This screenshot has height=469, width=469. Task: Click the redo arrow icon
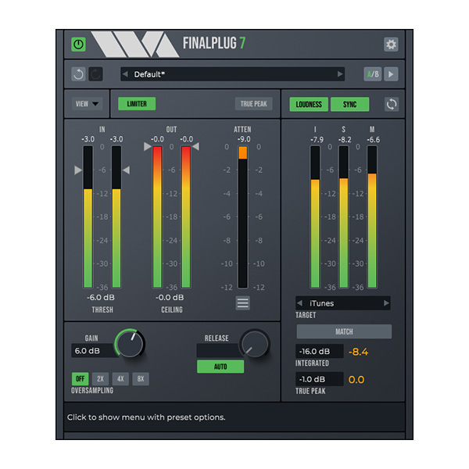[x=95, y=74]
